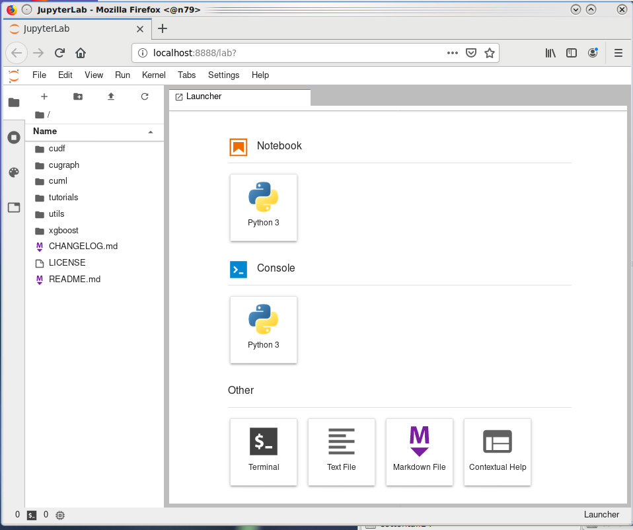This screenshot has height=530, width=633.
Task: Select the CHANGELOG.md file
Action: coord(94,246)
